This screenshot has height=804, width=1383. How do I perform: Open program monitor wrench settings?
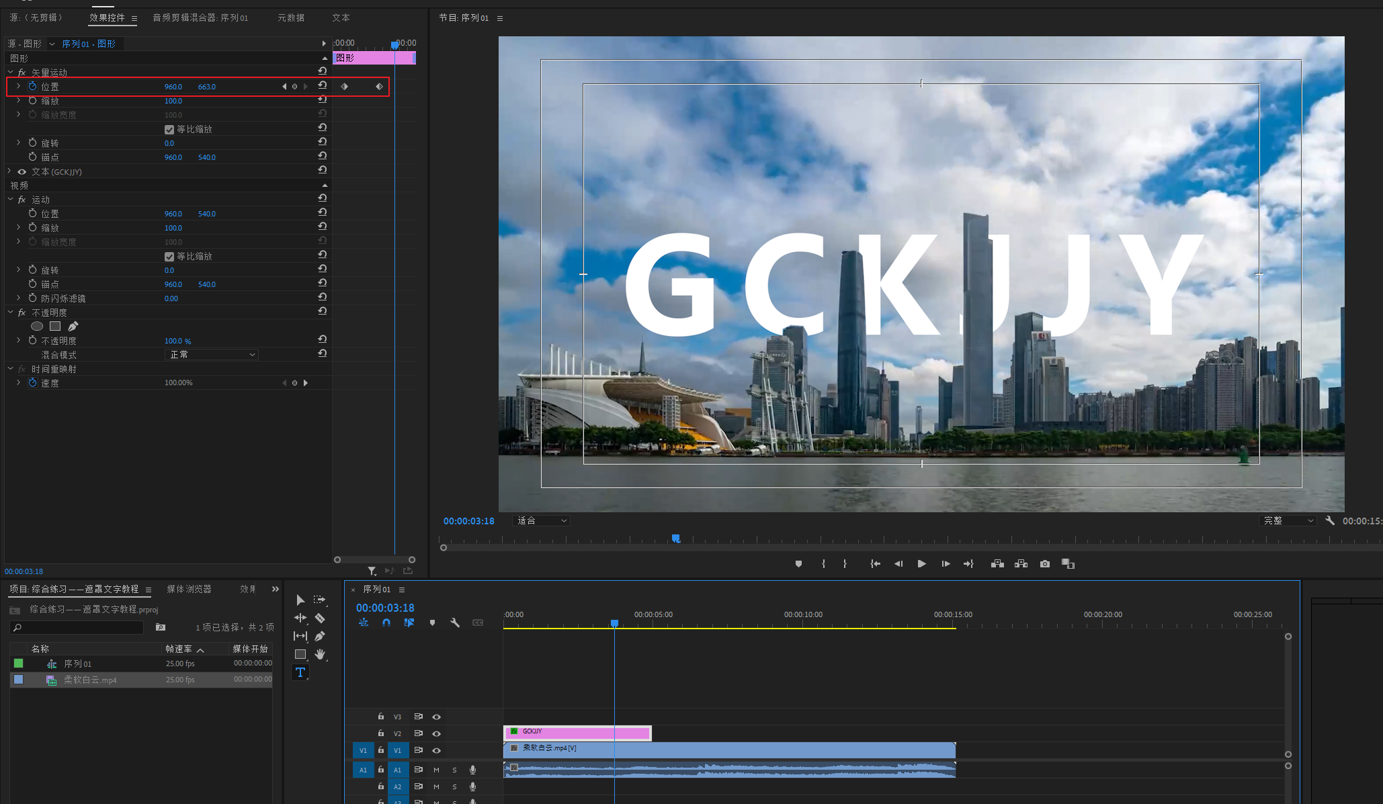point(1329,520)
